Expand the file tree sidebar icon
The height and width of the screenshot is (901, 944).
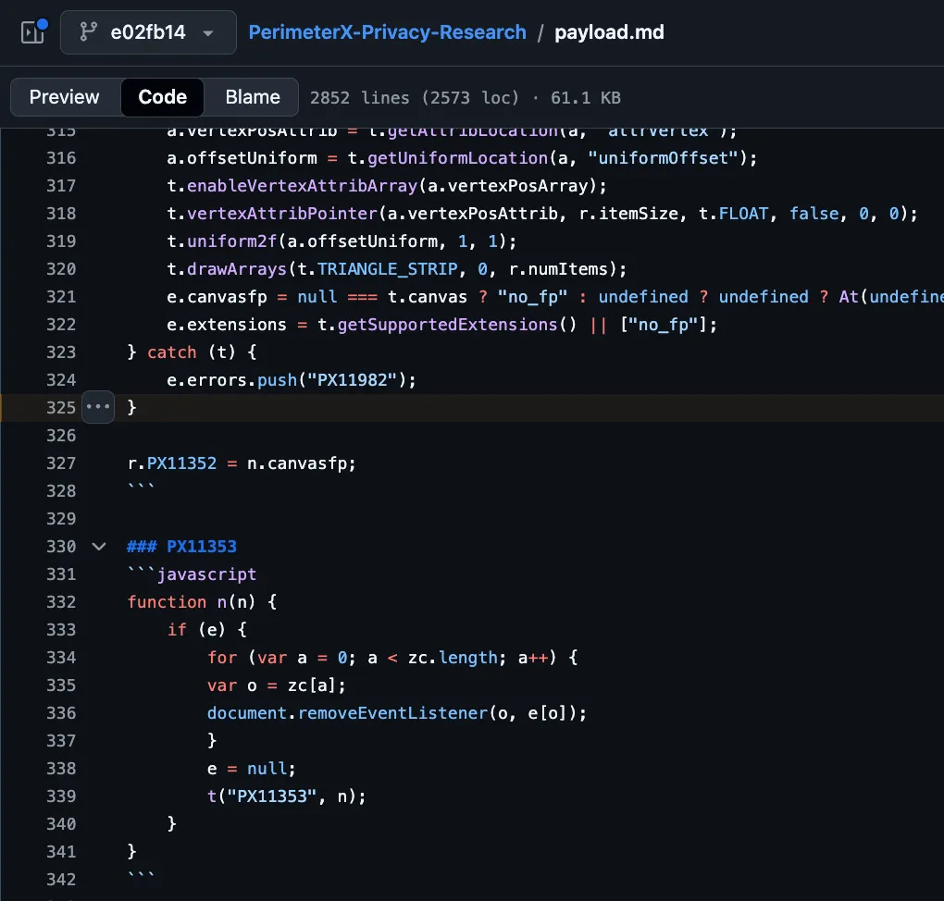pos(32,32)
